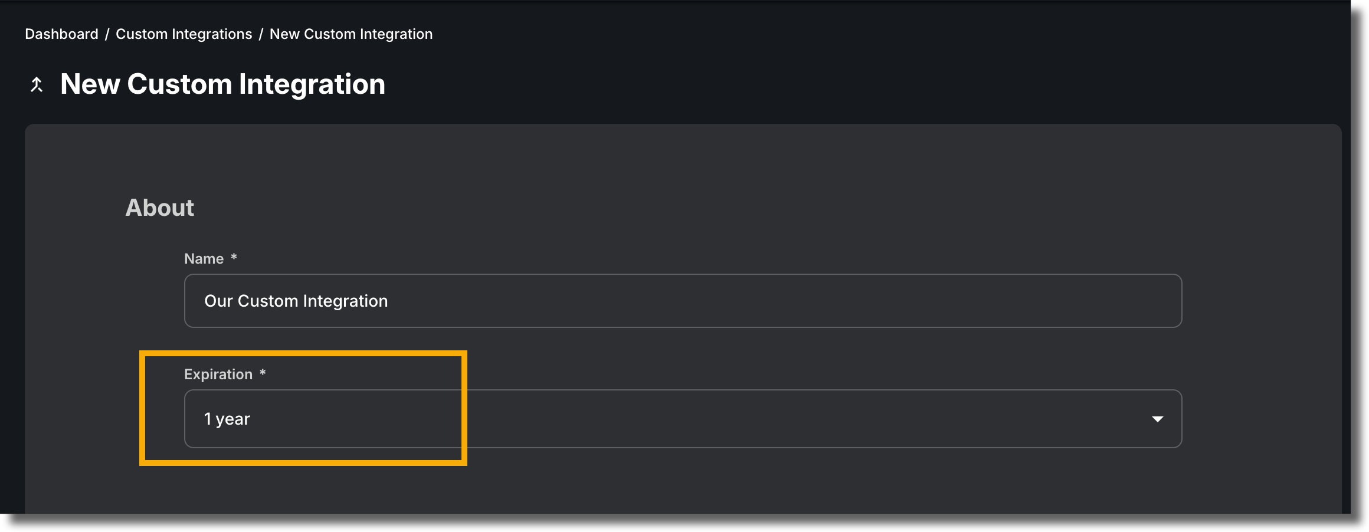
Task: Click the Name field label
Action: (x=204, y=259)
